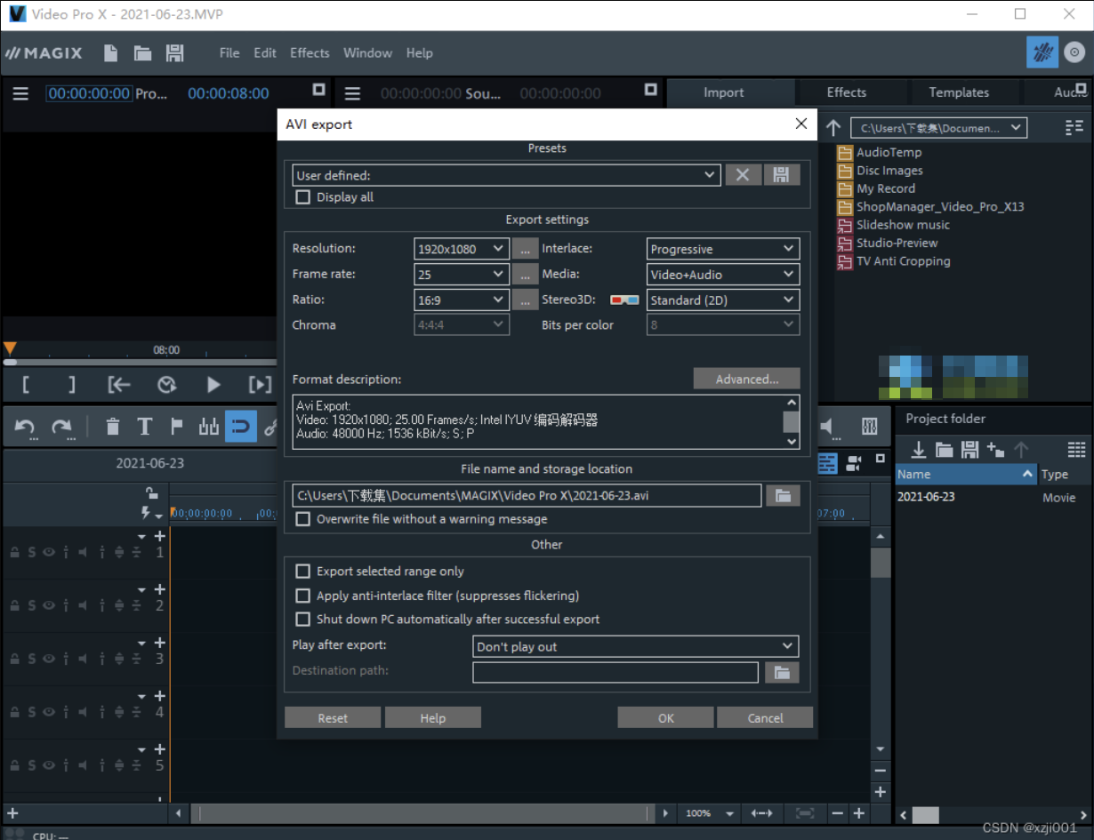Browse for export file location folder icon

(x=783, y=496)
